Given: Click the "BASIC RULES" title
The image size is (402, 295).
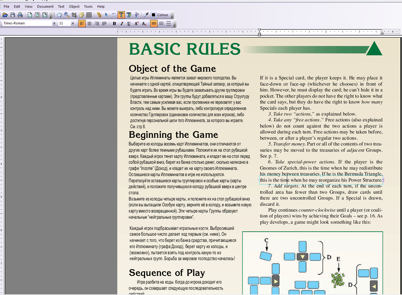Looking at the screenshot, I should tap(185, 49).
